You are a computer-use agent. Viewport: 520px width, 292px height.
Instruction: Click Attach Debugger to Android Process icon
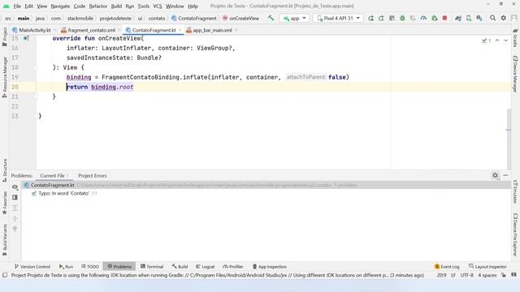[434, 18]
